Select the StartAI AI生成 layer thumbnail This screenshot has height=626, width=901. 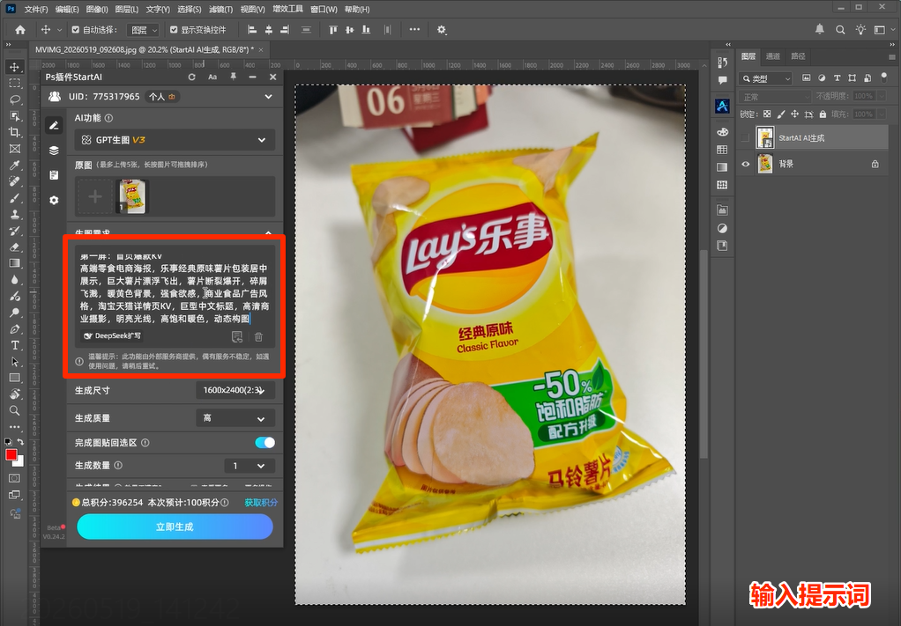click(765, 137)
